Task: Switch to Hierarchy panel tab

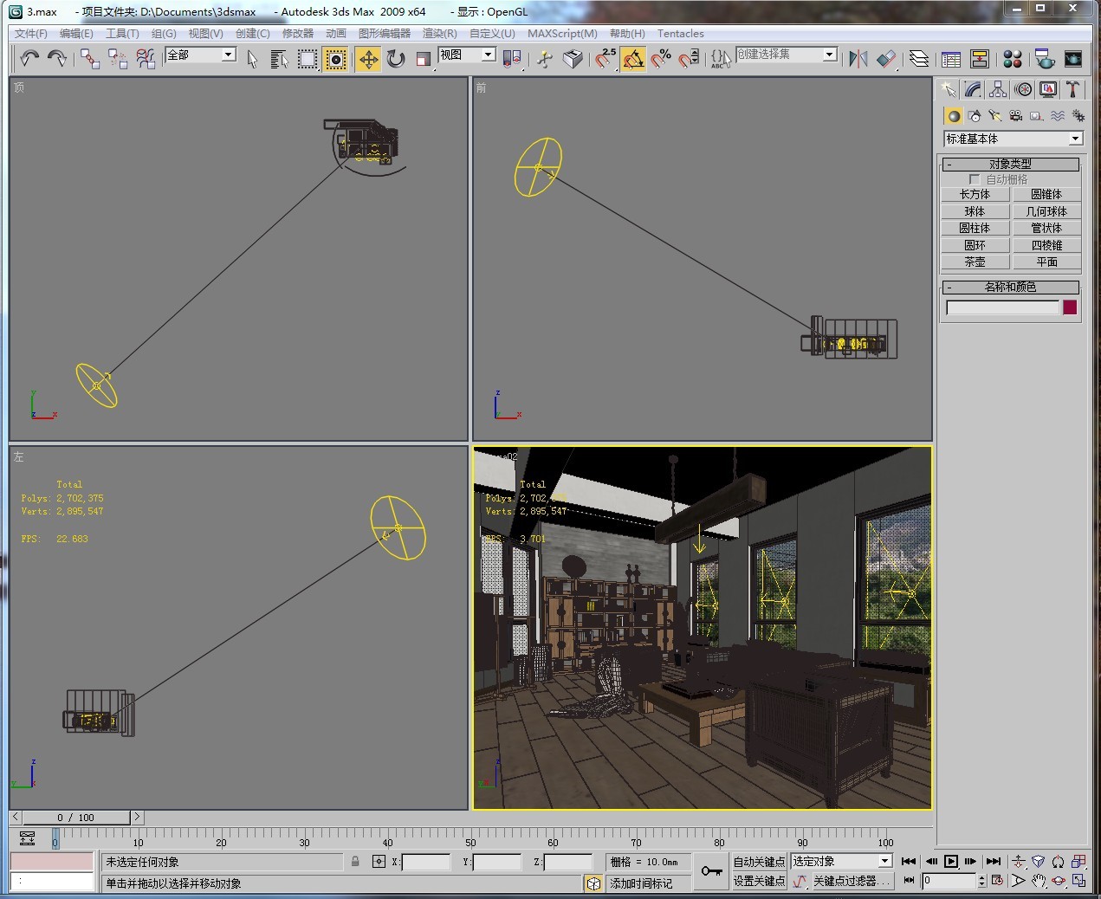Action: (x=998, y=89)
